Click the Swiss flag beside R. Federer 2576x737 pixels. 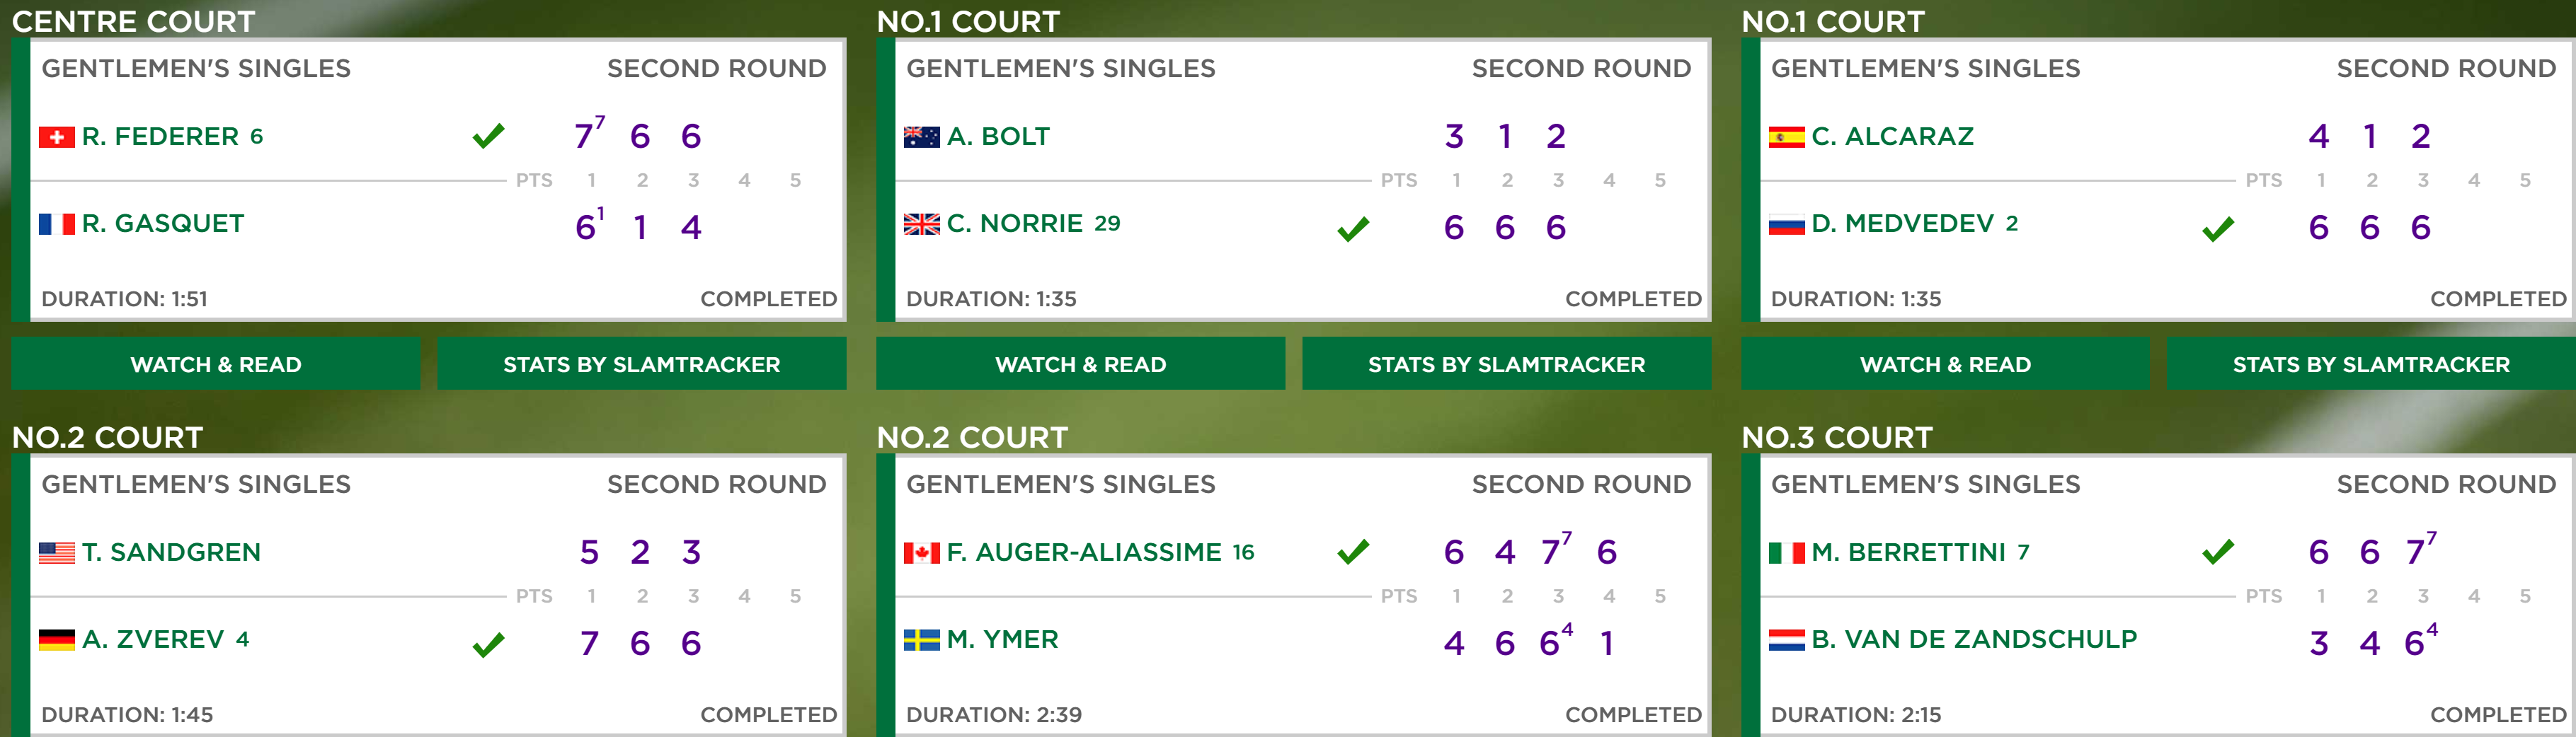click(x=57, y=137)
